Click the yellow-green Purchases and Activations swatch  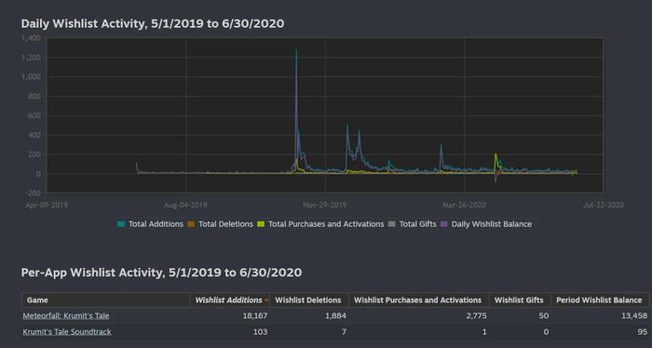point(261,224)
